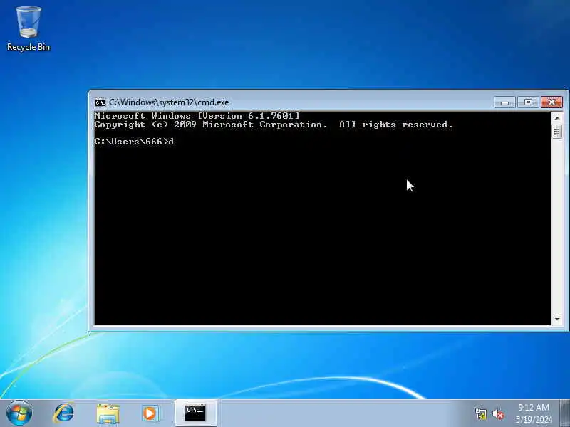
Task: Click the console scrollbar up arrow
Action: 557,118
